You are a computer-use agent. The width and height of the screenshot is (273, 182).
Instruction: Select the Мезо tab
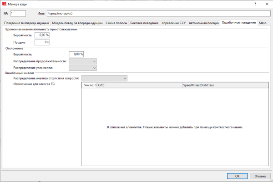263,23
